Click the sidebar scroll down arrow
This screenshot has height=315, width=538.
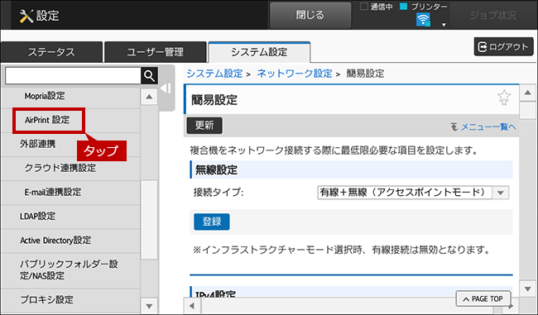(149, 306)
